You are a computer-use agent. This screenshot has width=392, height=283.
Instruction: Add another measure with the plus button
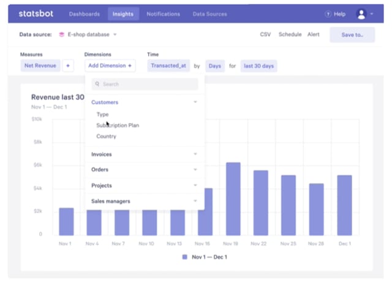click(68, 66)
